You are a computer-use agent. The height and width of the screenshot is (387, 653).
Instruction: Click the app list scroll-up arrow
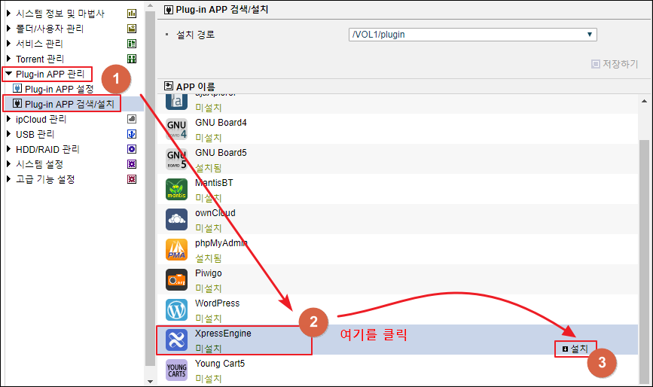point(644,101)
